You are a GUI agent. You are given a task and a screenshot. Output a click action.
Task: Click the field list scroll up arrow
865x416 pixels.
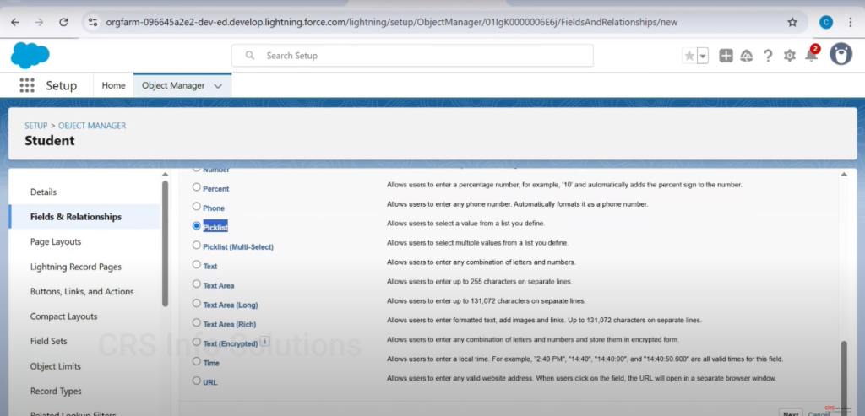(x=844, y=174)
